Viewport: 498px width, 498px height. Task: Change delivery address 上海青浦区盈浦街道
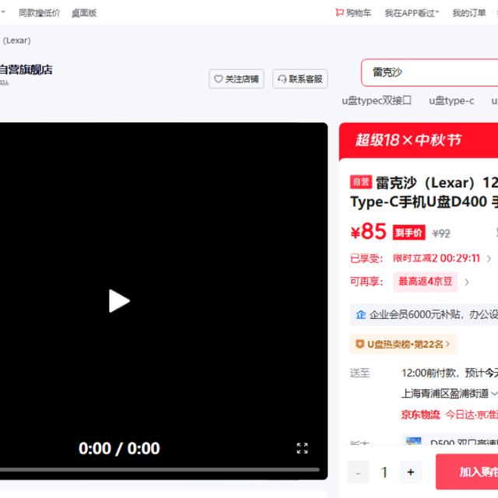point(449,393)
